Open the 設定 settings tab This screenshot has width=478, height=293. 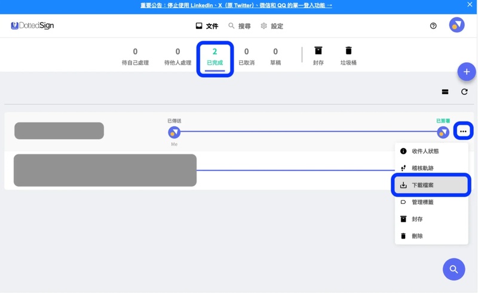(x=272, y=26)
